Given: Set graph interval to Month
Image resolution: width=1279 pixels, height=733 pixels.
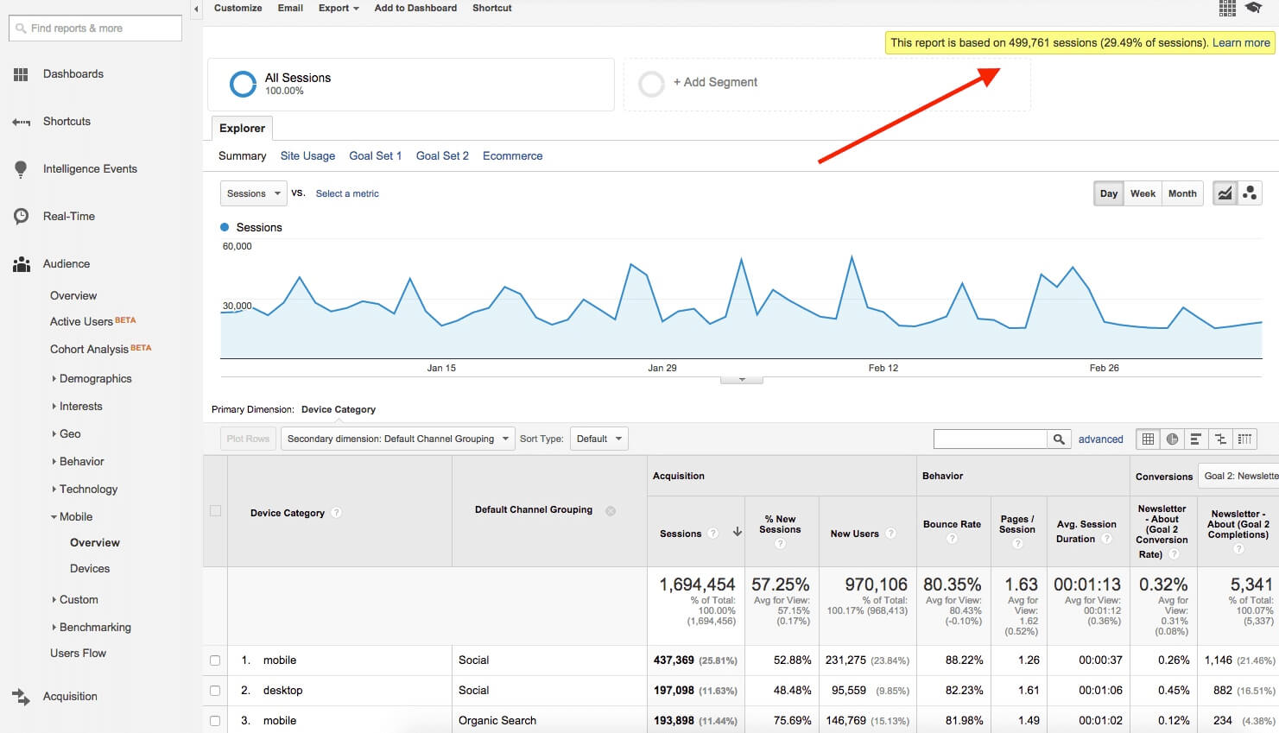Looking at the screenshot, I should click(1182, 193).
